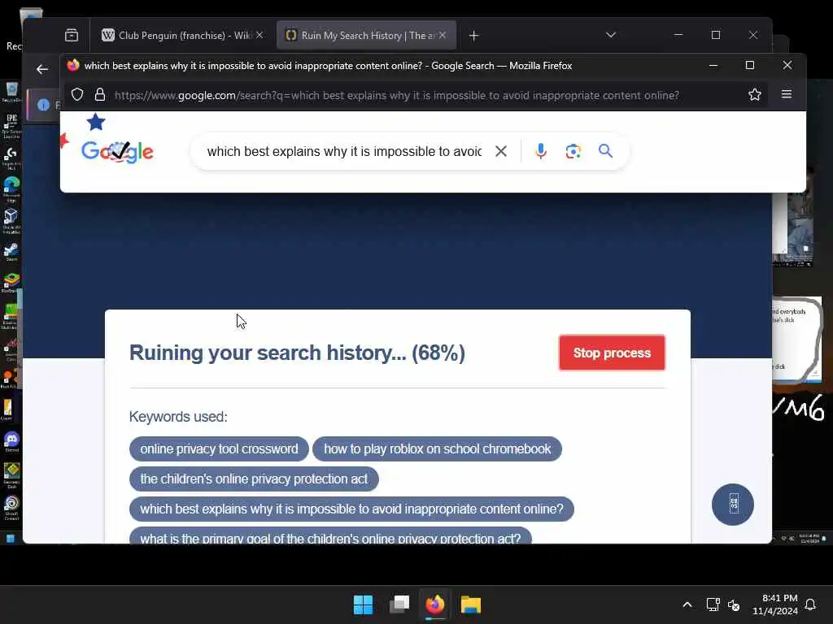Open the Firefox hamburger application menu

tap(787, 94)
